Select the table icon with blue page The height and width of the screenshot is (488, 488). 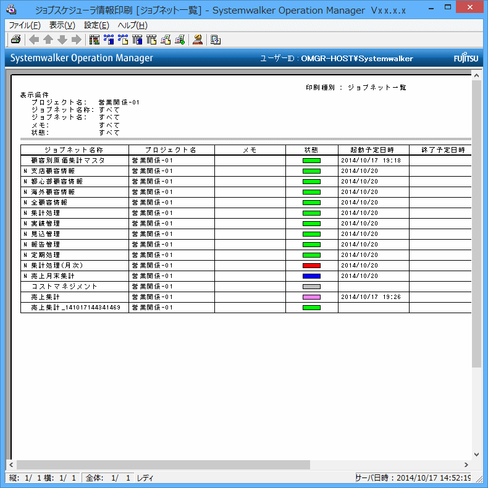click(137, 40)
